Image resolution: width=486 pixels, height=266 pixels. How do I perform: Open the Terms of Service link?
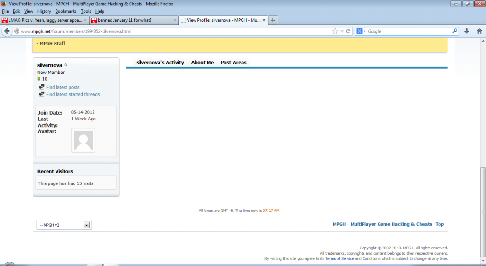pyautogui.click(x=339, y=258)
